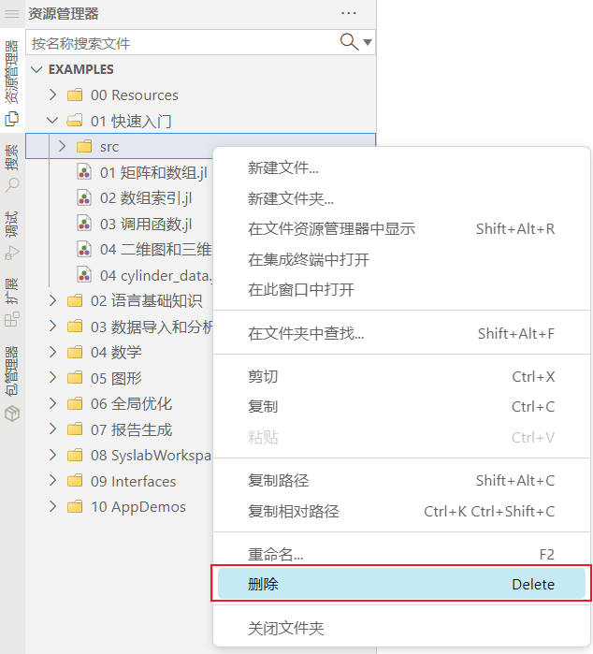Choose 重命名... from context menu
Viewport: 593px width, 654px height.
coord(275,554)
